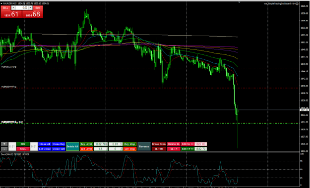The width and height of the screenshot is (310, 188).
Task: Collapse the one-click trading panel arrow by XAUUSD
Action: (x=1, y=3)
